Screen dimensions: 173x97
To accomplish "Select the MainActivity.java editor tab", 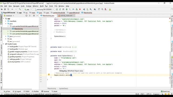I will coord(48,16).
